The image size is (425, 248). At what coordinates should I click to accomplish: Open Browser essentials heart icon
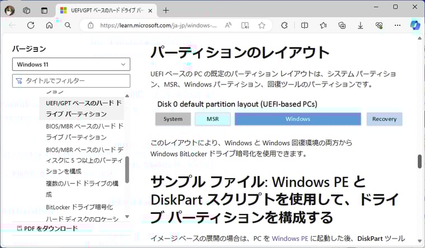click(x=379, y=26)
